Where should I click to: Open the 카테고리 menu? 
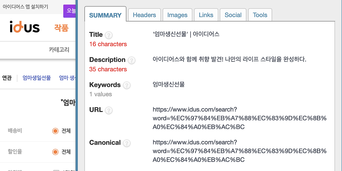pos(59,49)
